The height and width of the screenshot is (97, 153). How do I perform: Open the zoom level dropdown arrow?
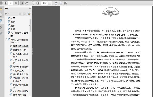(x=49, y=3)
